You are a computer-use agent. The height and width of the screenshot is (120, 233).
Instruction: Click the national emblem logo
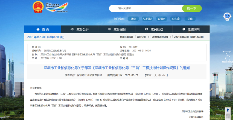click(x=38, y=7)
